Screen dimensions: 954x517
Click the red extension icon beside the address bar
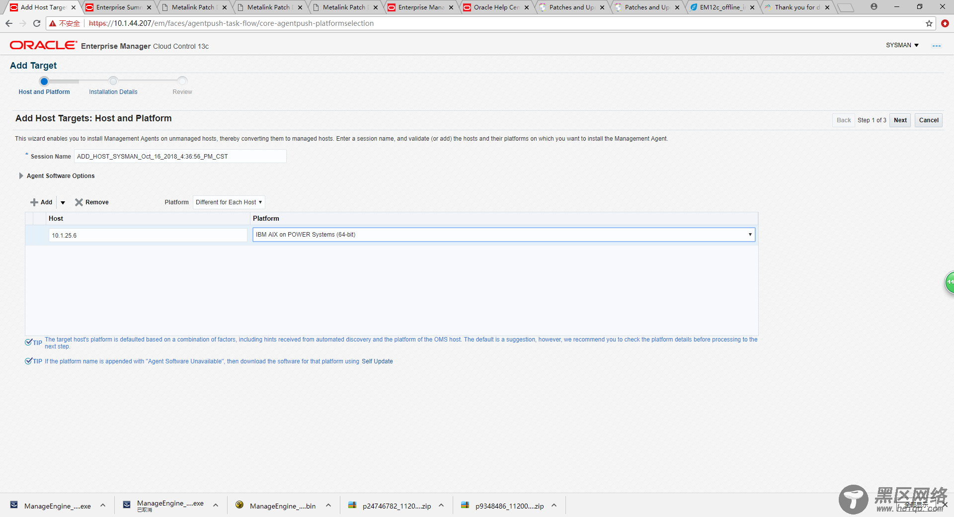coord(945,23)
